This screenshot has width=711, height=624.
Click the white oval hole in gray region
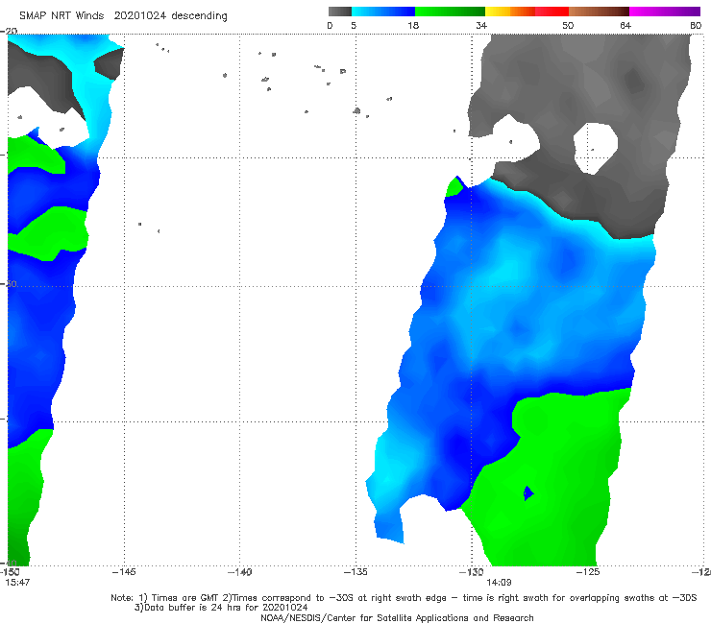(x=596, y=148)
